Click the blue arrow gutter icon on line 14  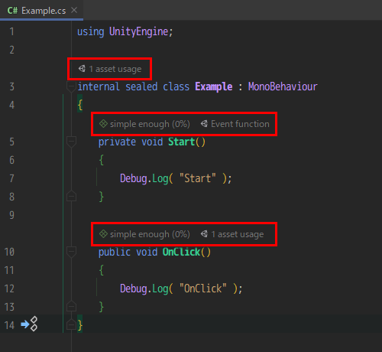(x=25, y=324)
